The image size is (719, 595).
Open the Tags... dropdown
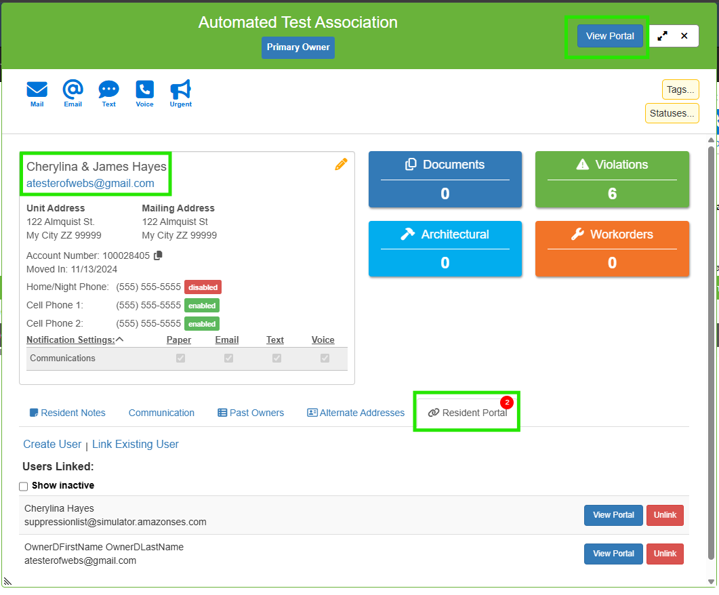680,89
